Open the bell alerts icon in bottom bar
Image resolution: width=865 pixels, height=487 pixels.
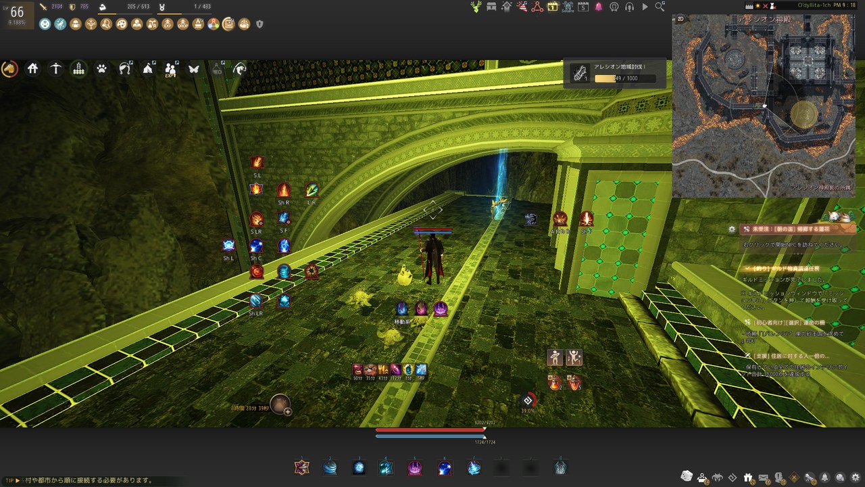(x=824, y=478)
